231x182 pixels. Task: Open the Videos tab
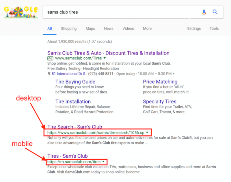128,28
